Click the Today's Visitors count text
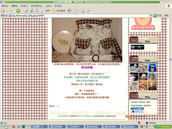This screenshot has height=129, width=172. (x=140, y=102)
